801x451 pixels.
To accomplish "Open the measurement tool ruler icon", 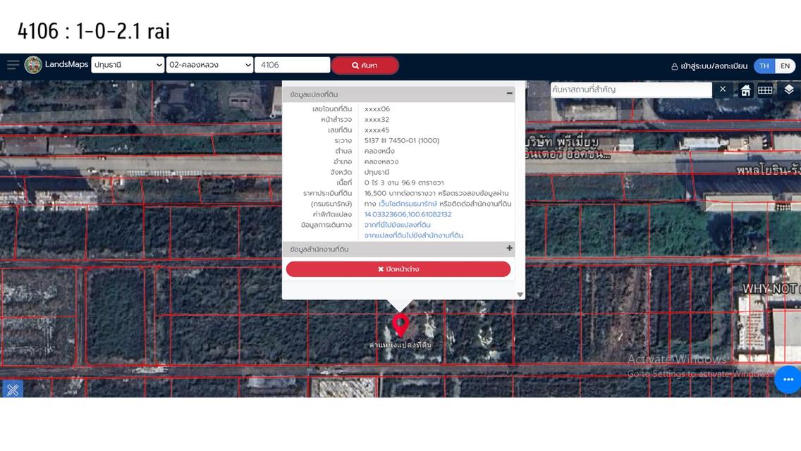I will coord(12,390).
